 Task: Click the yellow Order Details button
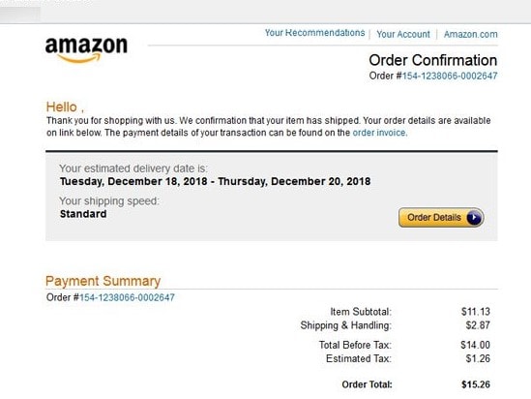tap(441, 218)
